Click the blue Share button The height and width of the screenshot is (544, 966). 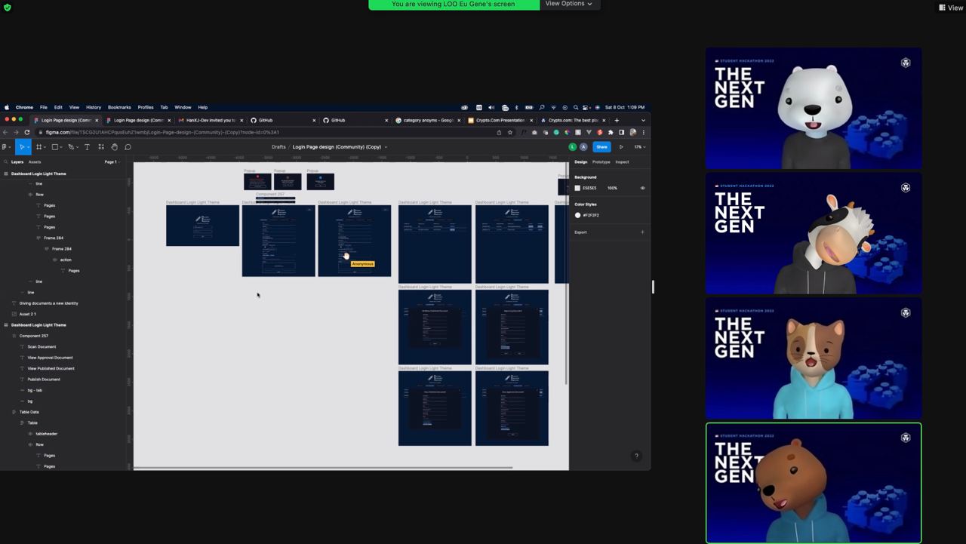[x=601, y=147]
